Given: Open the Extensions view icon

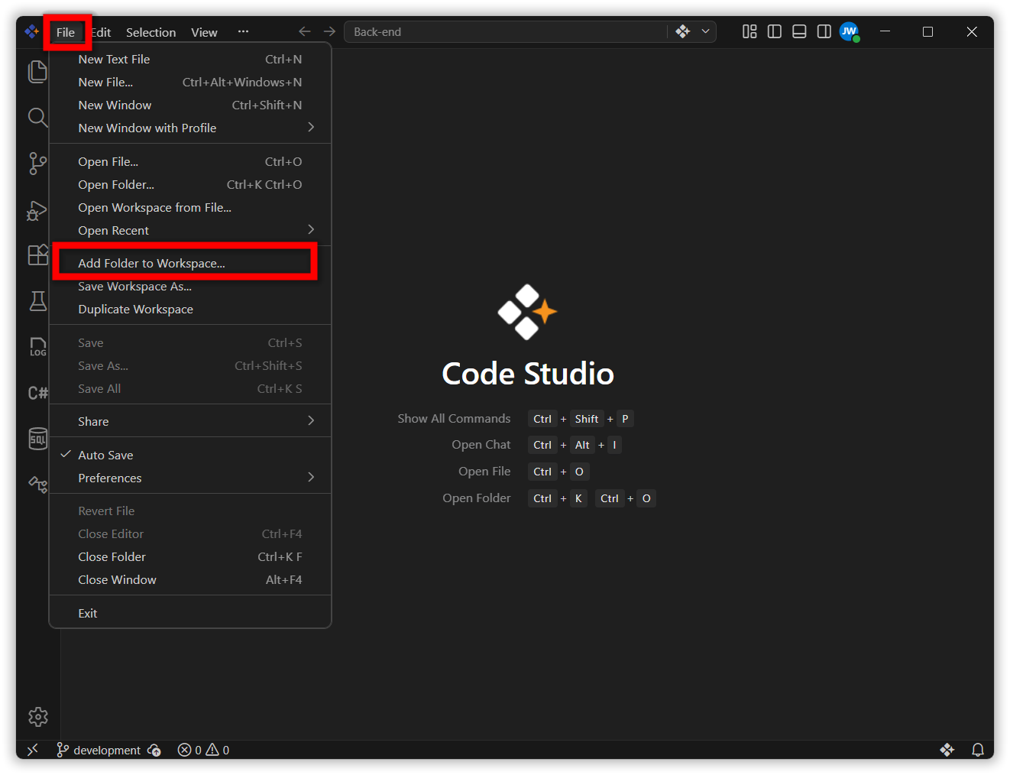Looking at the screenshot, I should click(x=37, y=255).
